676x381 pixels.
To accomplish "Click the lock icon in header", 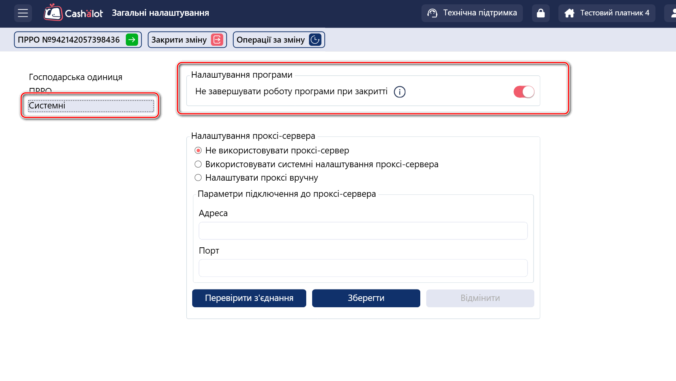I will coord(541,13).
